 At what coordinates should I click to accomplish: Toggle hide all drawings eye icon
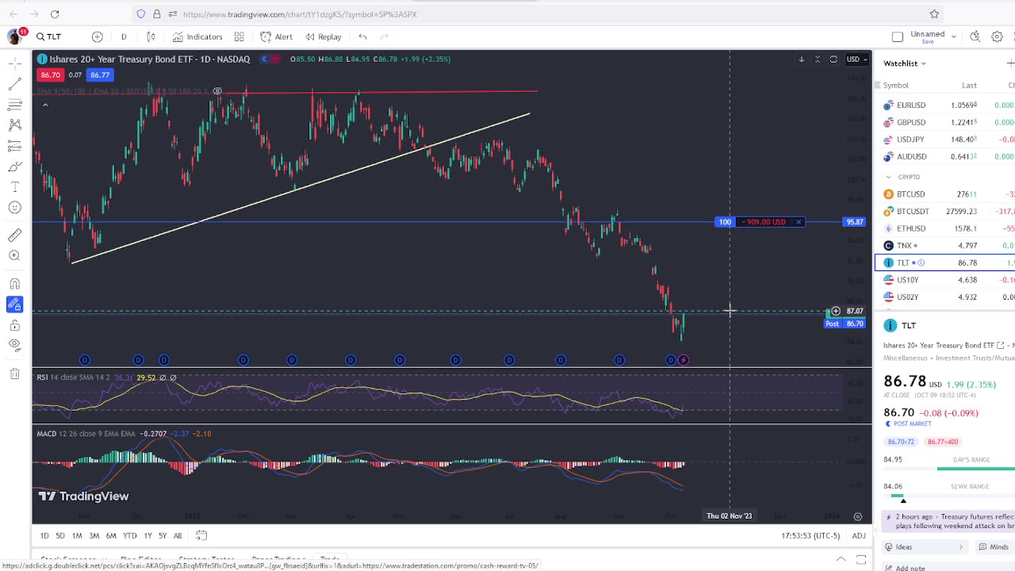(x=14, y=345)
